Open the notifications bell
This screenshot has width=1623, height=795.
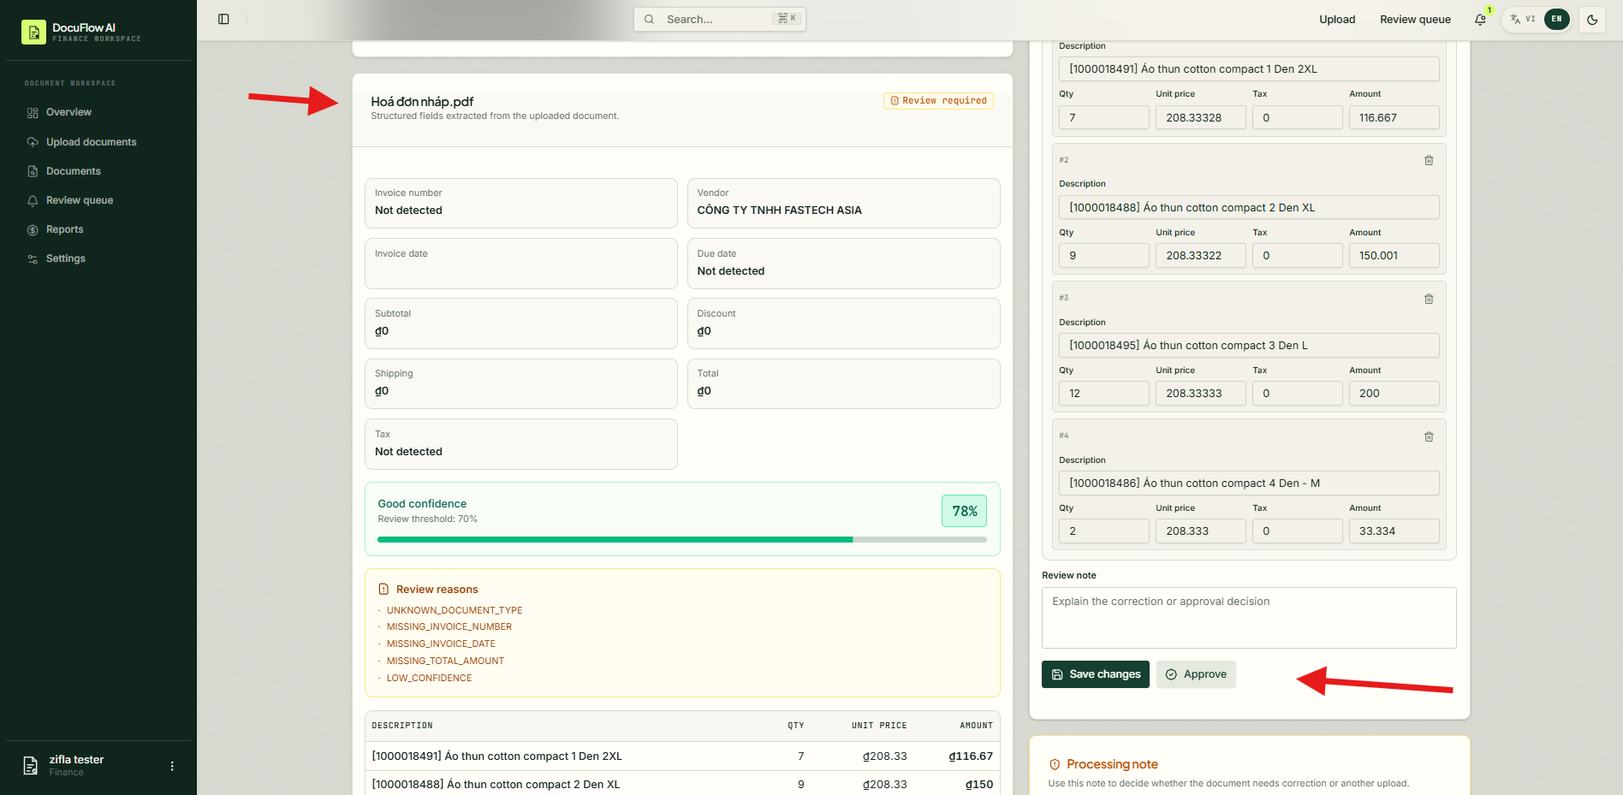(1480, 19)
